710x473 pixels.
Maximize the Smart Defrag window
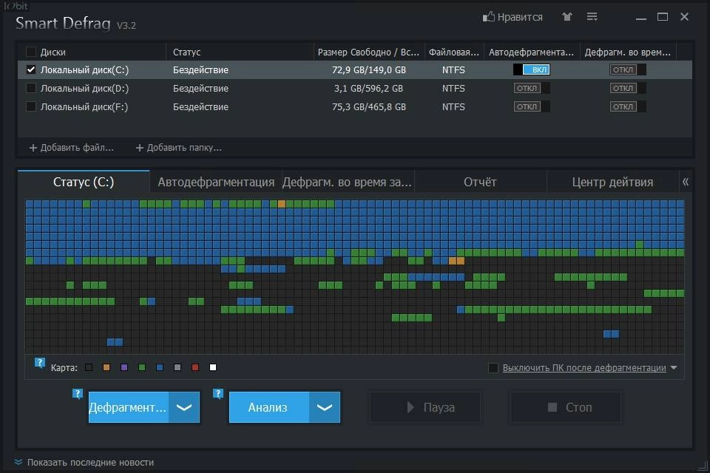click(x=663, y=17)
